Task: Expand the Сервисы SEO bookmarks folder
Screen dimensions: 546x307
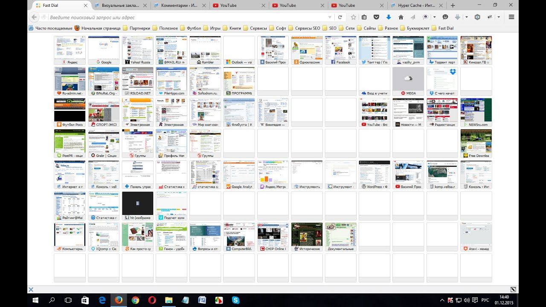Action: pos(304,28)
